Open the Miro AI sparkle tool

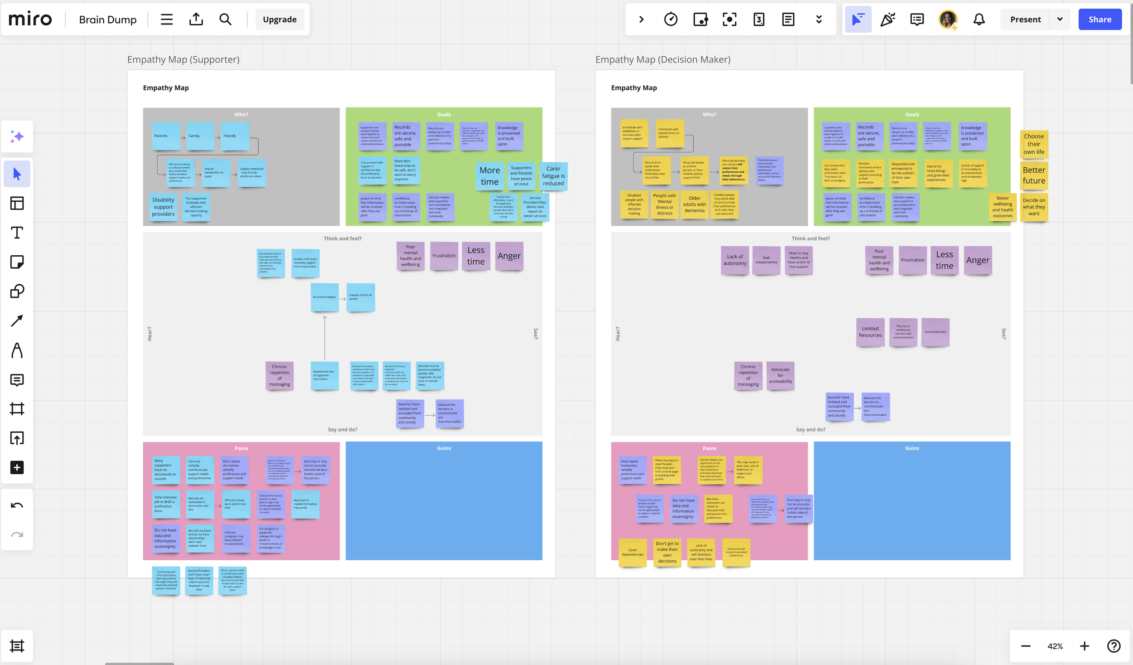pyautogui.click(x=17, y=136)
